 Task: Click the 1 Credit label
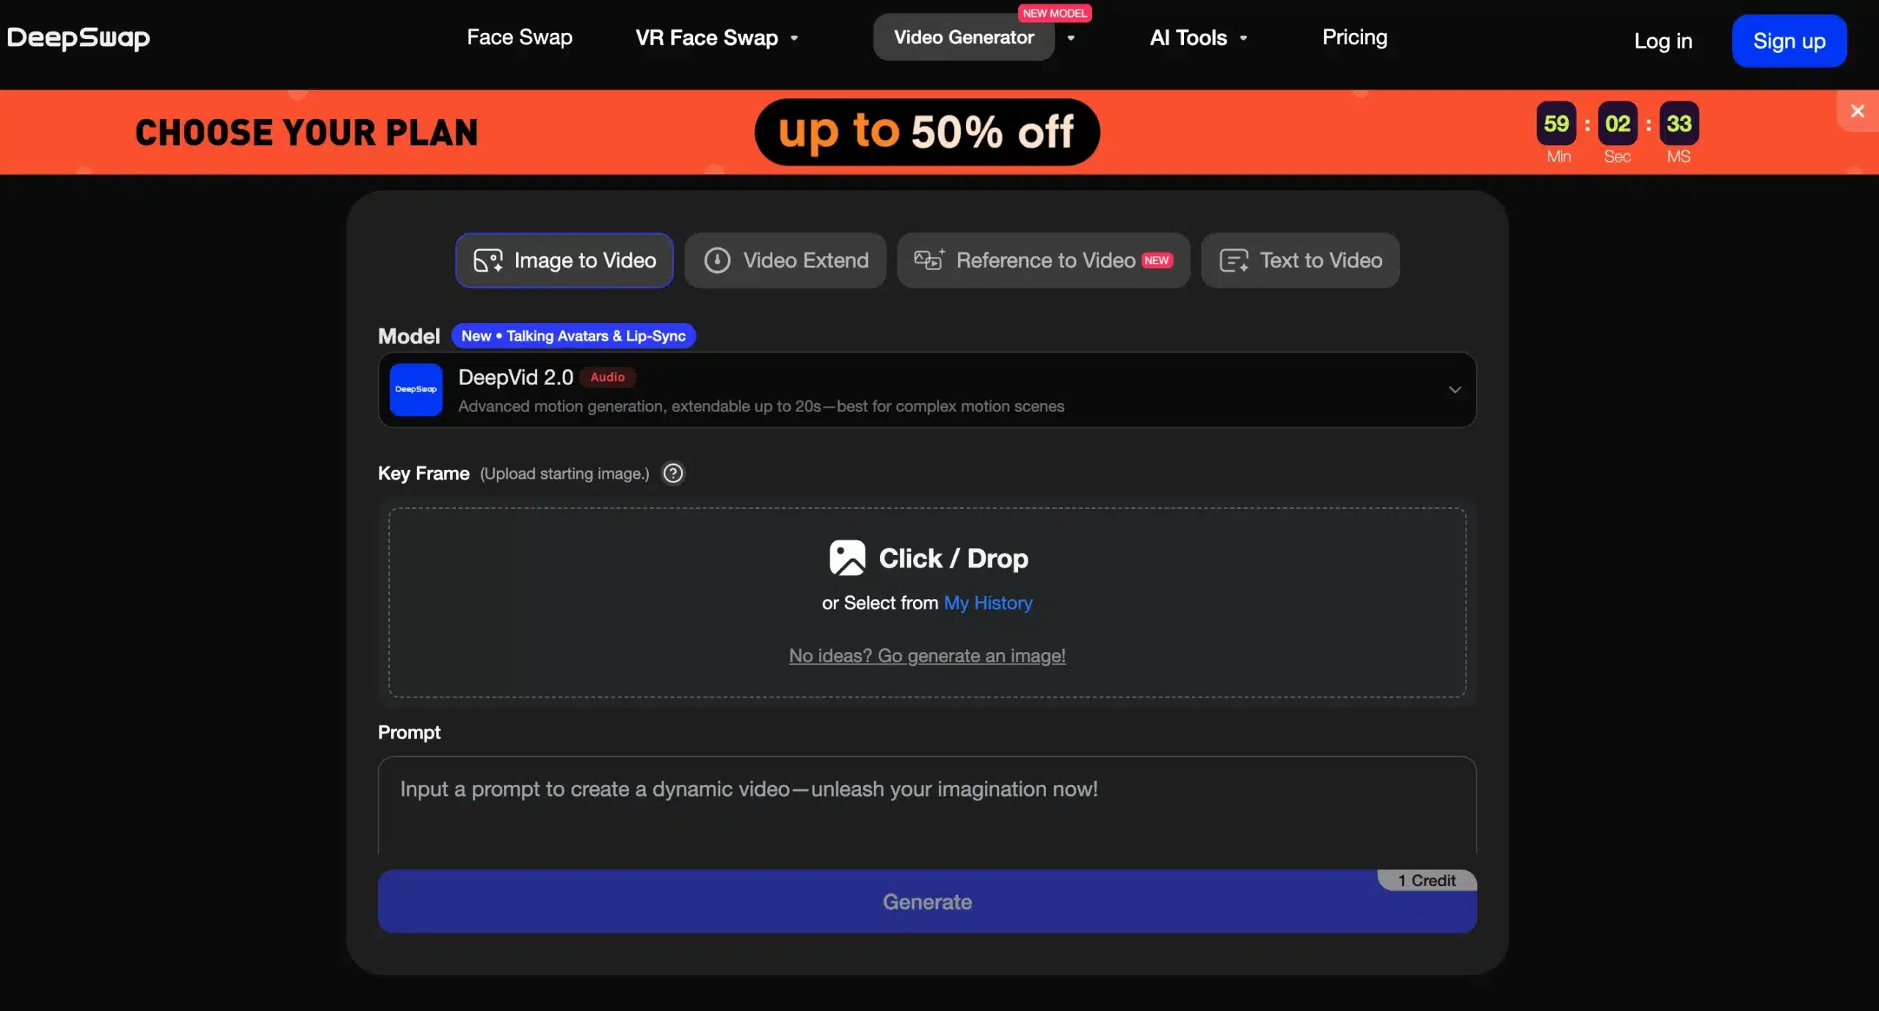point(1426,880)
